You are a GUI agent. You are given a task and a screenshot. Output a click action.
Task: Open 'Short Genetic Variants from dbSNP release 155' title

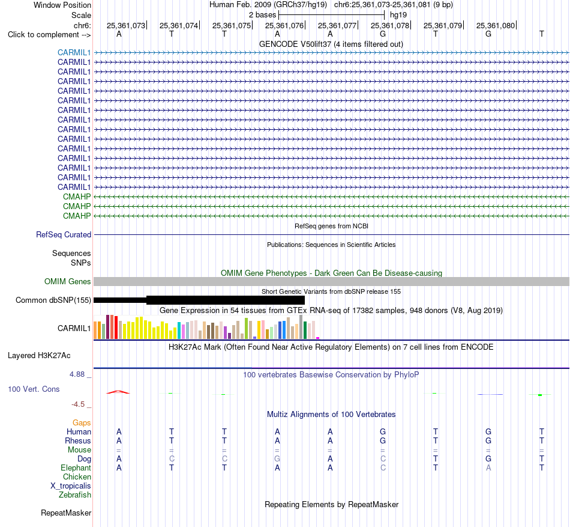tap(331, 291)
